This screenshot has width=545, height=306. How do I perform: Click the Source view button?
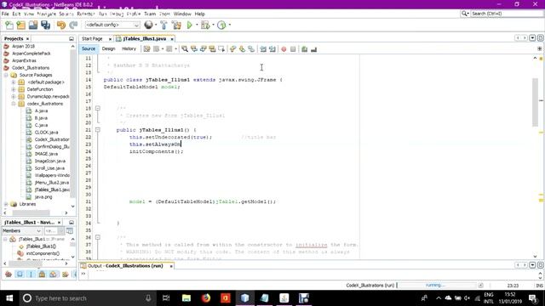(x=89, y=49)
